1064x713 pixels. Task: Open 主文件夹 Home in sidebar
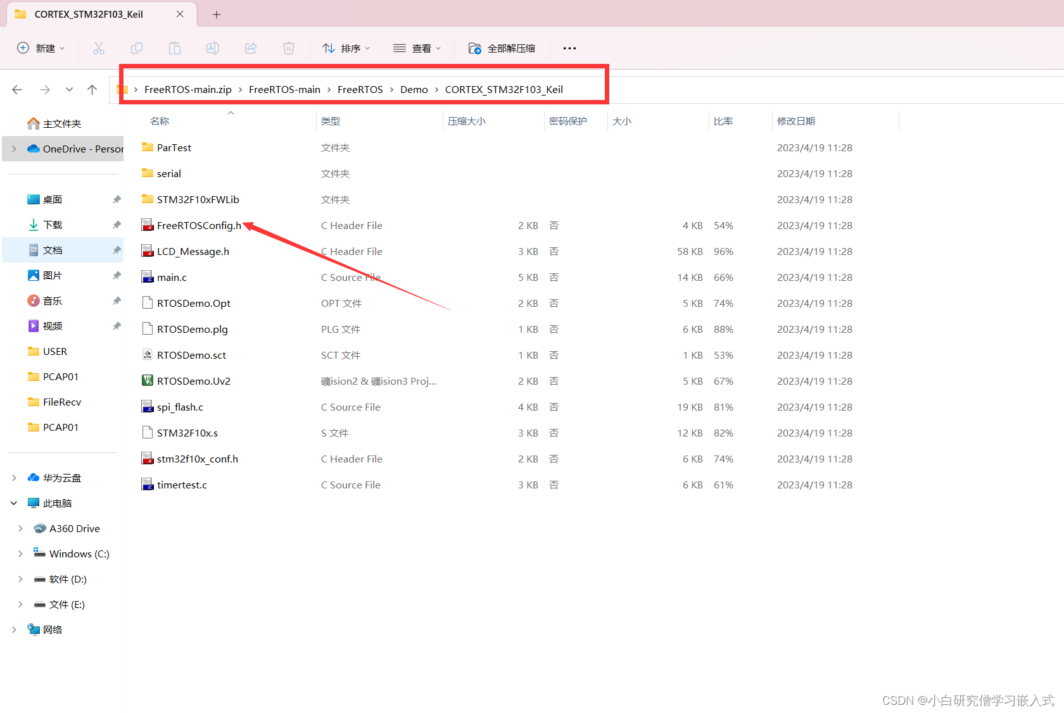[x=62, y=123]
